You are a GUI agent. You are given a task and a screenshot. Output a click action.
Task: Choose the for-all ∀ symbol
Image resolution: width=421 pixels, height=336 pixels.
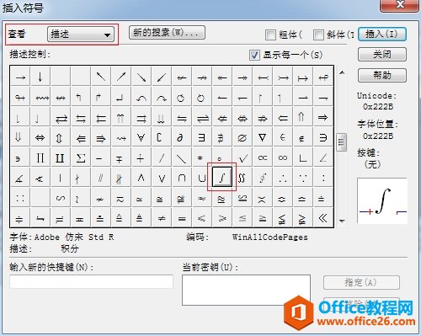point(141,137)
